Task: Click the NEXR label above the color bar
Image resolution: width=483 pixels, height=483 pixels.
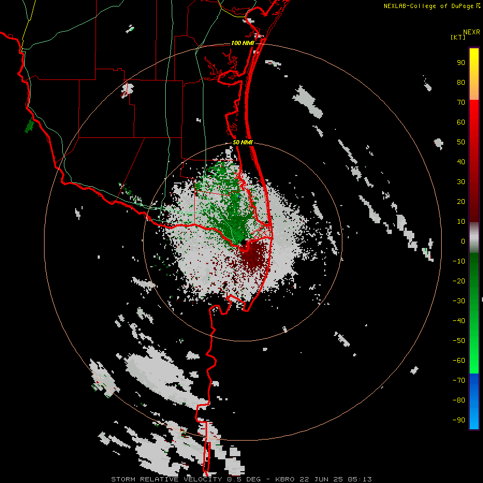Action: (x=472, y=32)
